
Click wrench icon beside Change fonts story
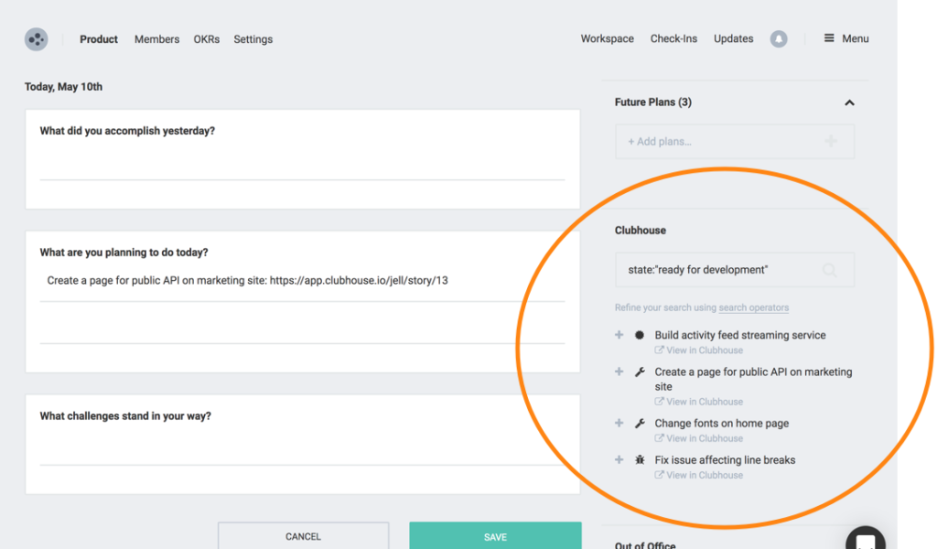pos(640,423)
